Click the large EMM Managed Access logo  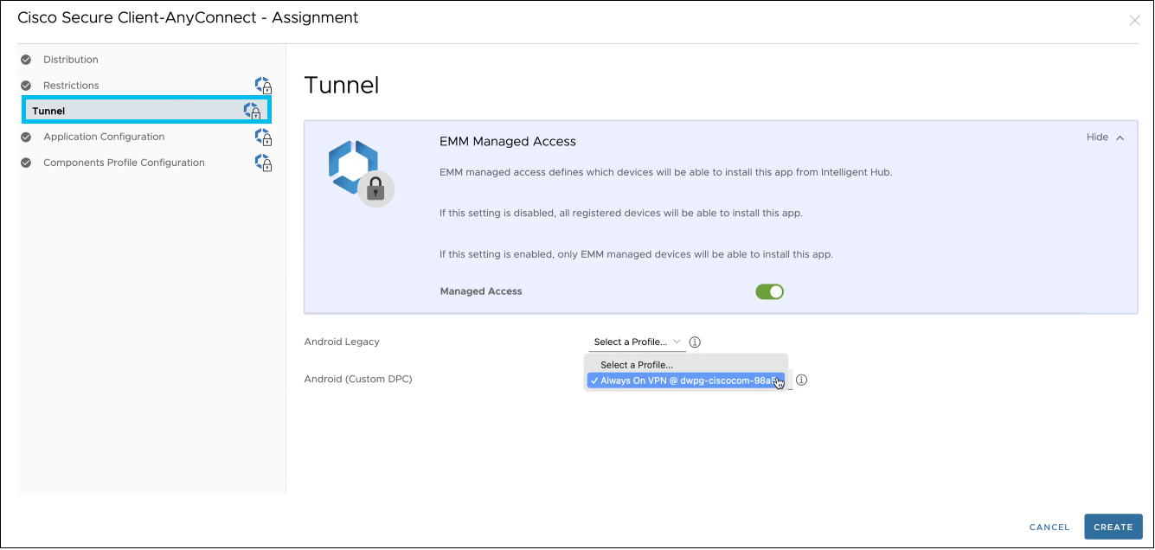361,173
